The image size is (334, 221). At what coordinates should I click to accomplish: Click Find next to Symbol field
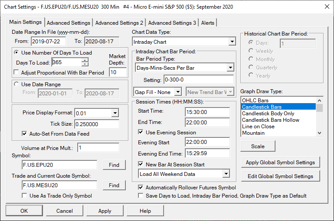(x=114, y=165)
